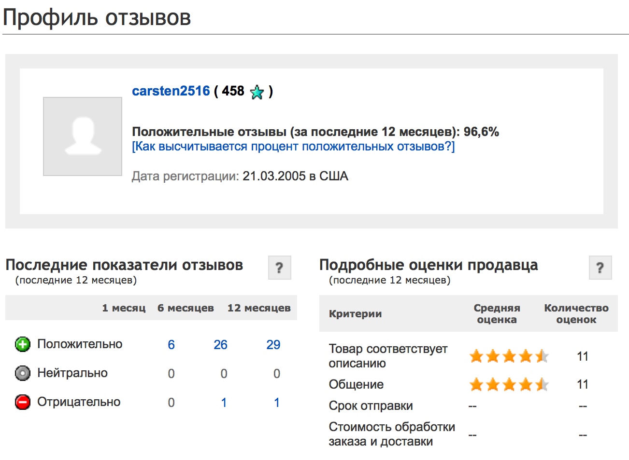Viewport: 629px width, 460px height.
Task: Open the carsten2516 user profile link
Action: click(171, 91)
